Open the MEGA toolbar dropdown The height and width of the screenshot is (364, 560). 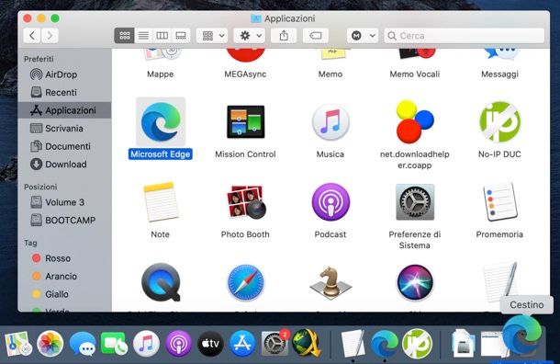point(363,36)
